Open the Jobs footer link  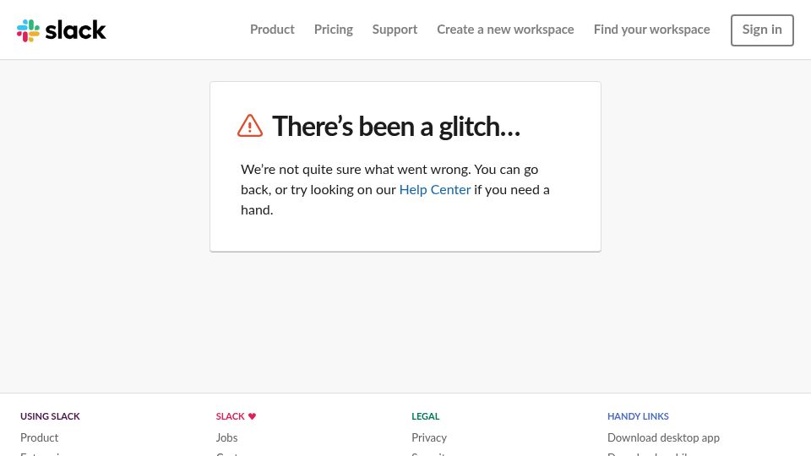pos(226,437)
